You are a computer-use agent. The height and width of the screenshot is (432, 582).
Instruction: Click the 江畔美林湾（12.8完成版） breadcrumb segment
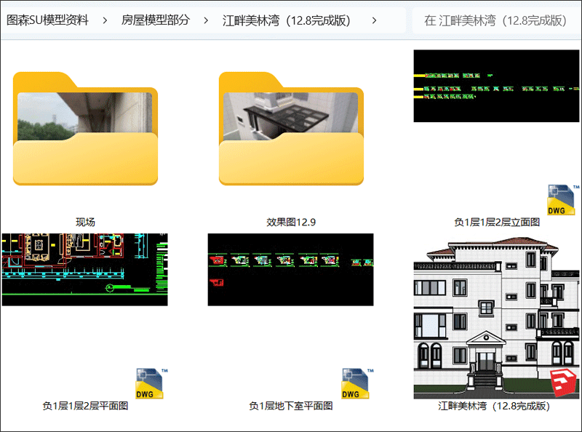[x=287, y=20]
